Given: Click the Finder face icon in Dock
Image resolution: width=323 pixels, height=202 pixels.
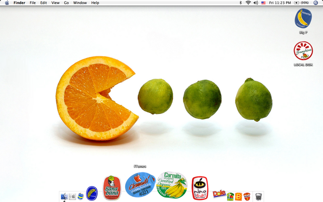Looking at the screenshot, I should point(64,196).
